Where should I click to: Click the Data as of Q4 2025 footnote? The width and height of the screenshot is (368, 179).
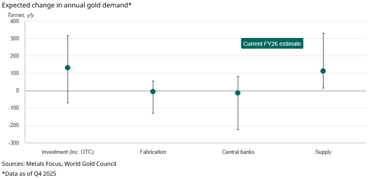point(29,174)
